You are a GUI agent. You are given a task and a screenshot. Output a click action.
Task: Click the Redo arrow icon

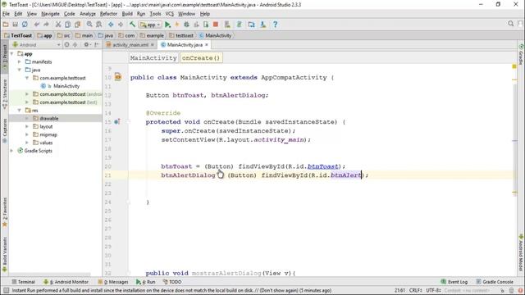[x=46, y=25]
